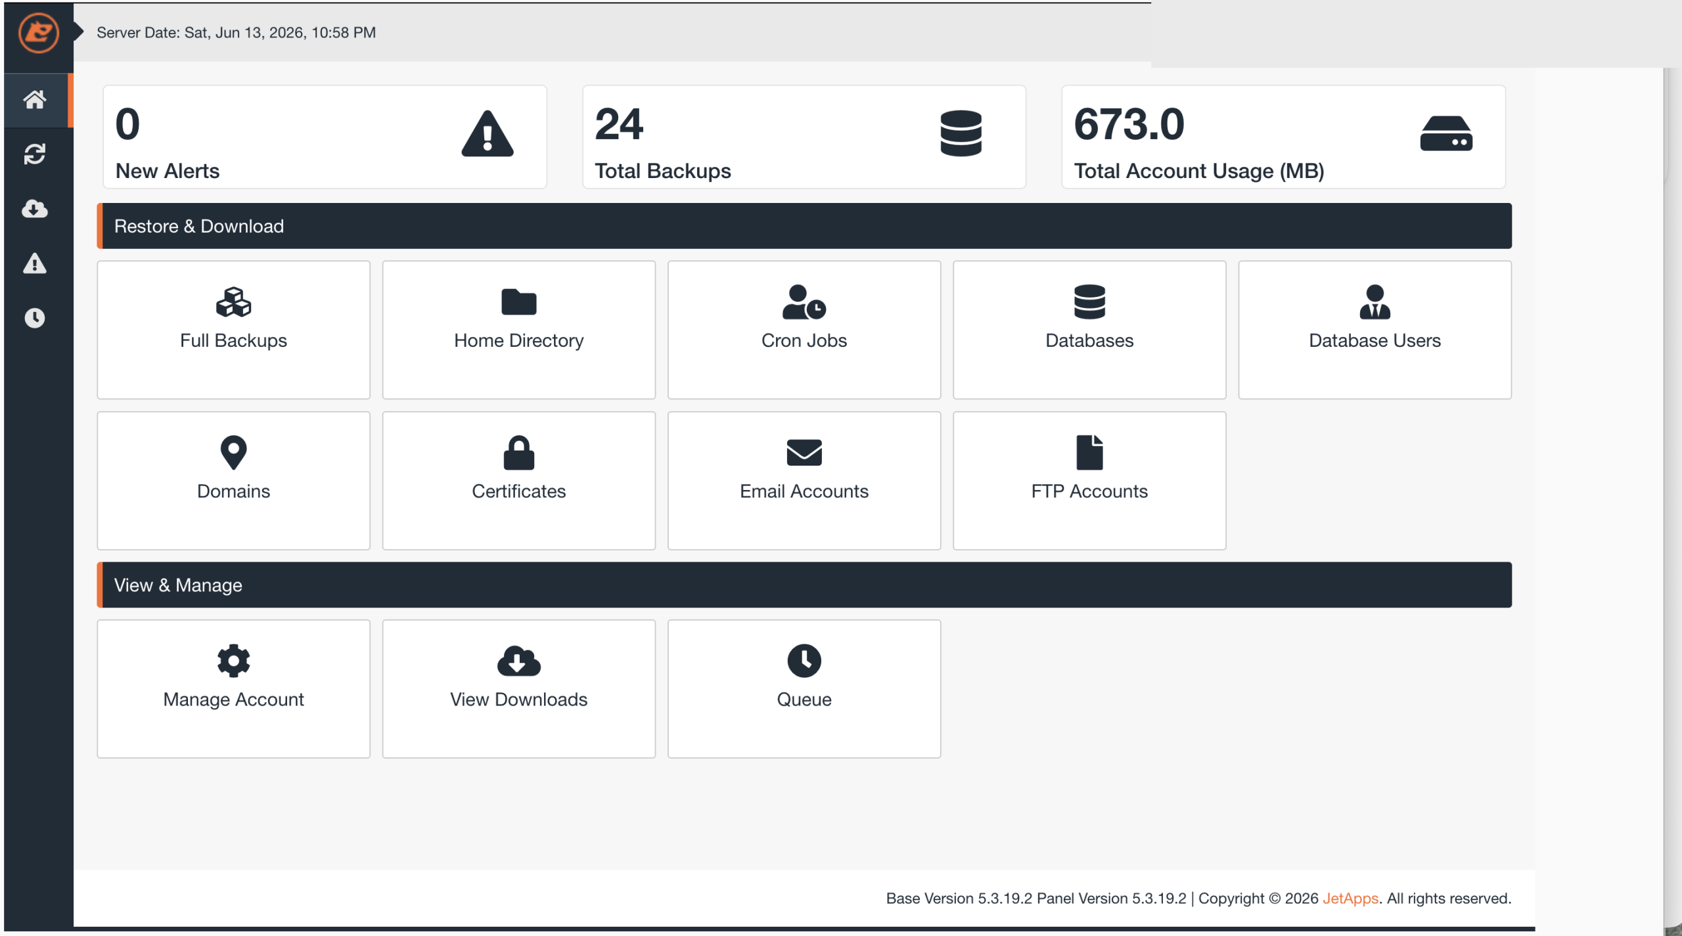The image size is (1682, 936).
Task: Open the queue clock icon in sidebar
Action: click(x=35, y=318)
